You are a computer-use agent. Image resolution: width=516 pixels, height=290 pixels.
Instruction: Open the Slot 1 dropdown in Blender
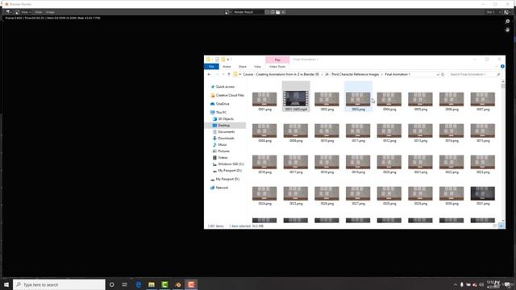point(493,12)
